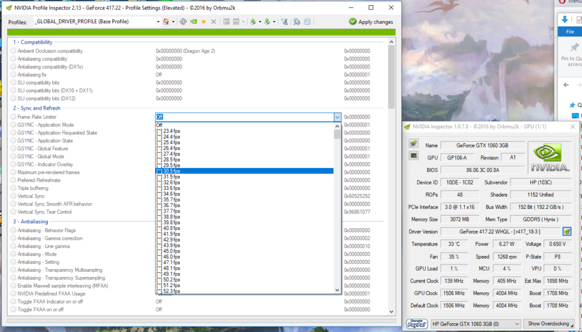Click the grey X delete profile icon
582x332 pixels.
(214, 22)
